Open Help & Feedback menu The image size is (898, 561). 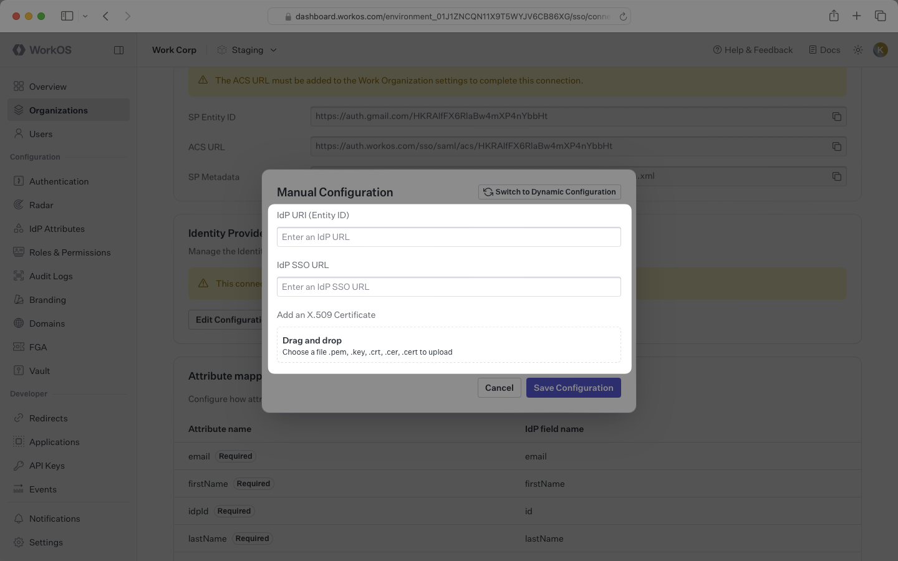(753, 50)
